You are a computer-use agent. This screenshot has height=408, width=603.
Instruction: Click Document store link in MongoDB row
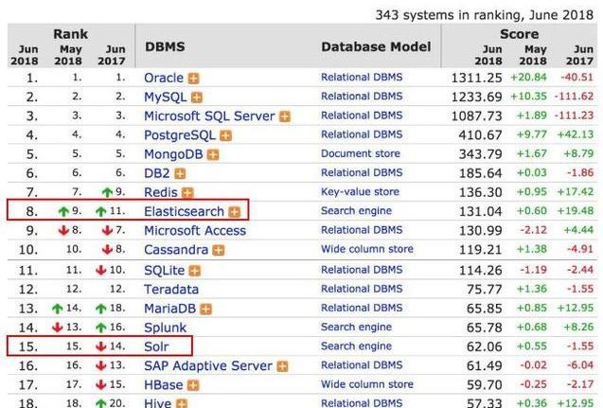pyautogui.click(x=361, y=153)
